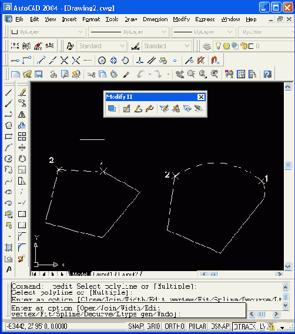Select the Line tool in Draw toolbar
The image size is (295, 334).
(8, 93)
